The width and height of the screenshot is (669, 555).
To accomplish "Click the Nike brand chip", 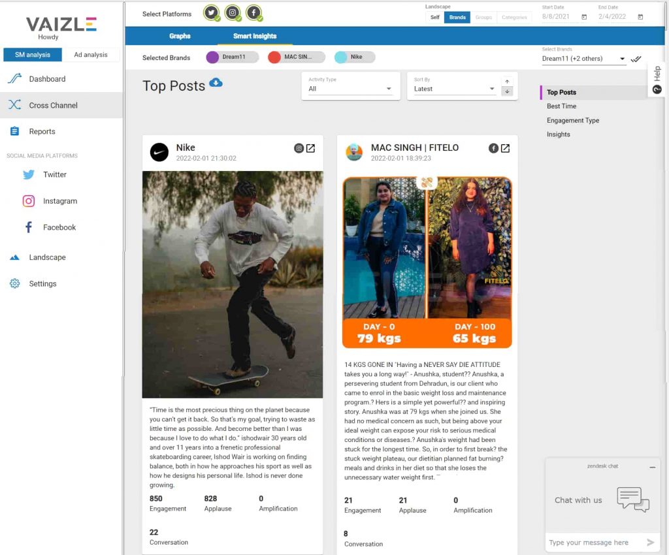I will click(355, 57).
